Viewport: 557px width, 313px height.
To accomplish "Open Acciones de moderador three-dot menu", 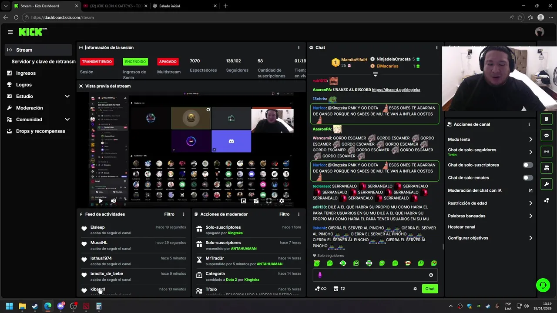I will pos(299,214).
